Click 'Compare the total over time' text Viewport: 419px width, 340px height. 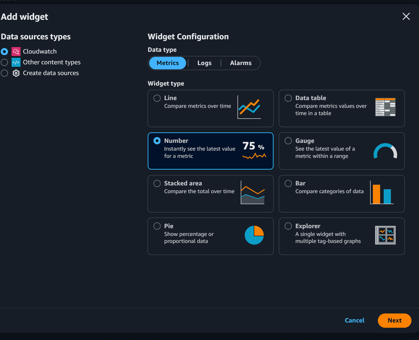[x=199, y=191]
